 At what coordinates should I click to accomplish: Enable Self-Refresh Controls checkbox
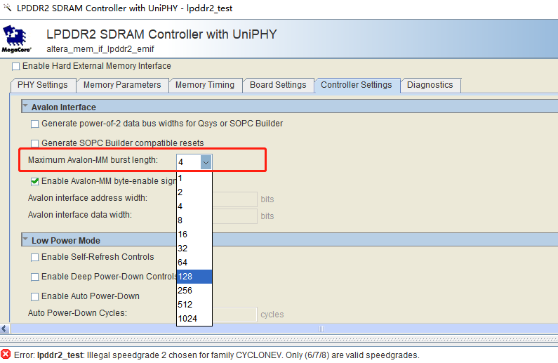34,257
